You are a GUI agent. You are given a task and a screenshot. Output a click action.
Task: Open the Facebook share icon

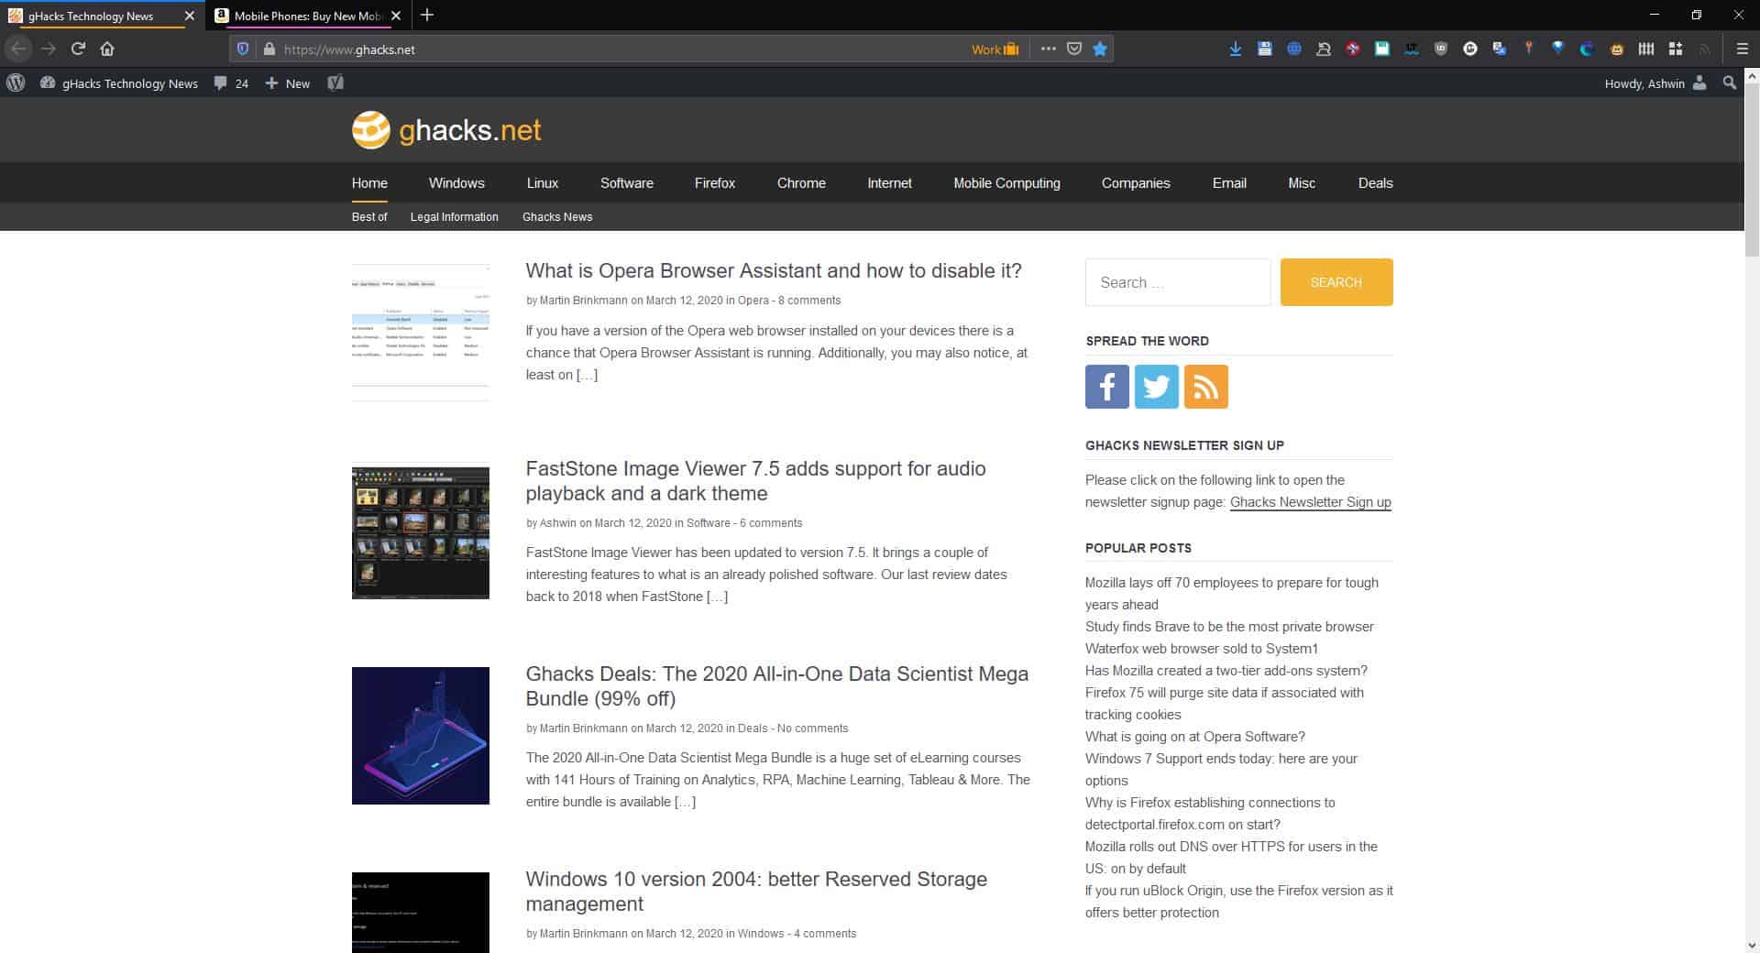pyautogui.click(x=1107, y=387)
